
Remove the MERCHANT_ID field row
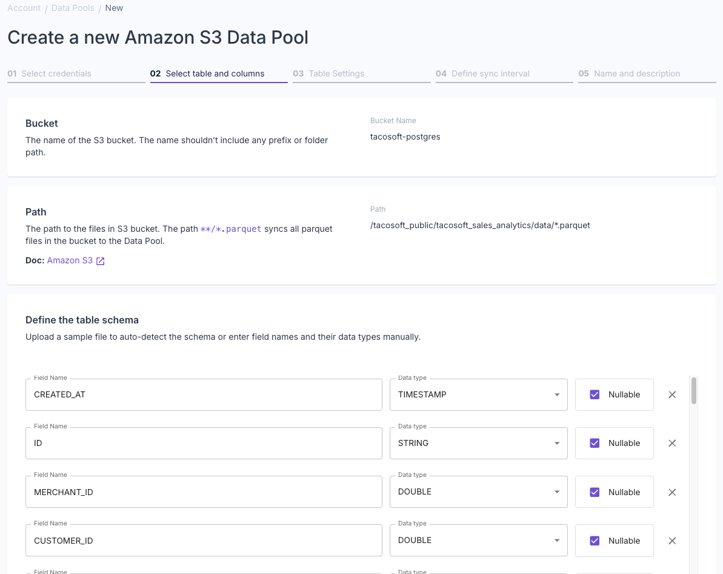click(671, 491)
